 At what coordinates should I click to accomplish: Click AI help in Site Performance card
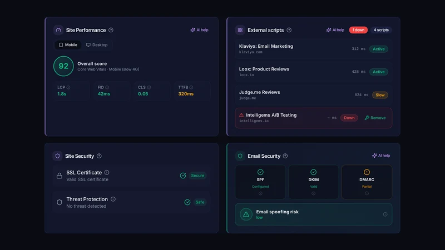[x=199, y=30]
